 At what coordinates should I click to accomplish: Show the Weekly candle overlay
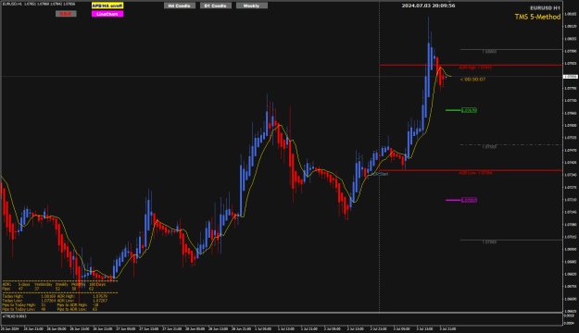251,6
